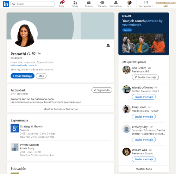
Task: Open Pinky Jones profile name
Action: 139,107
